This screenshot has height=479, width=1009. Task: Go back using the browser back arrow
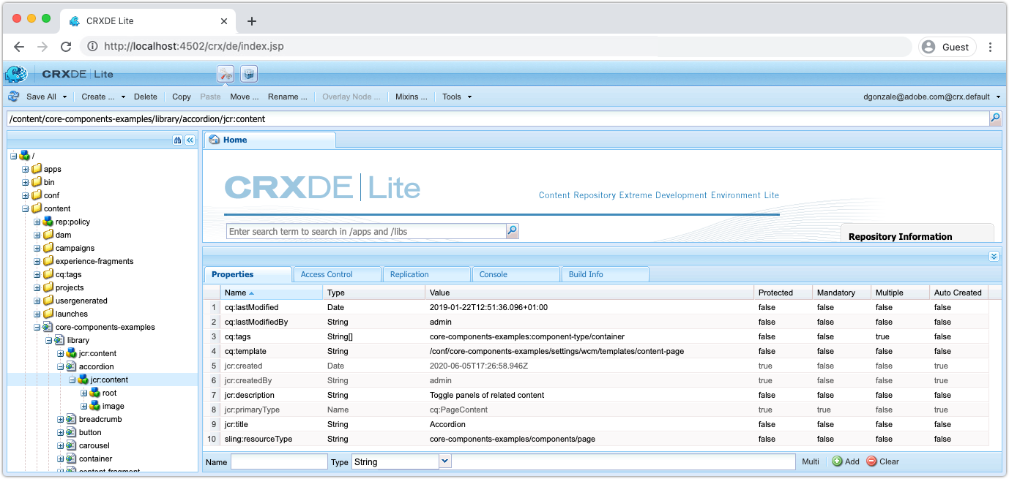point(19,47)
